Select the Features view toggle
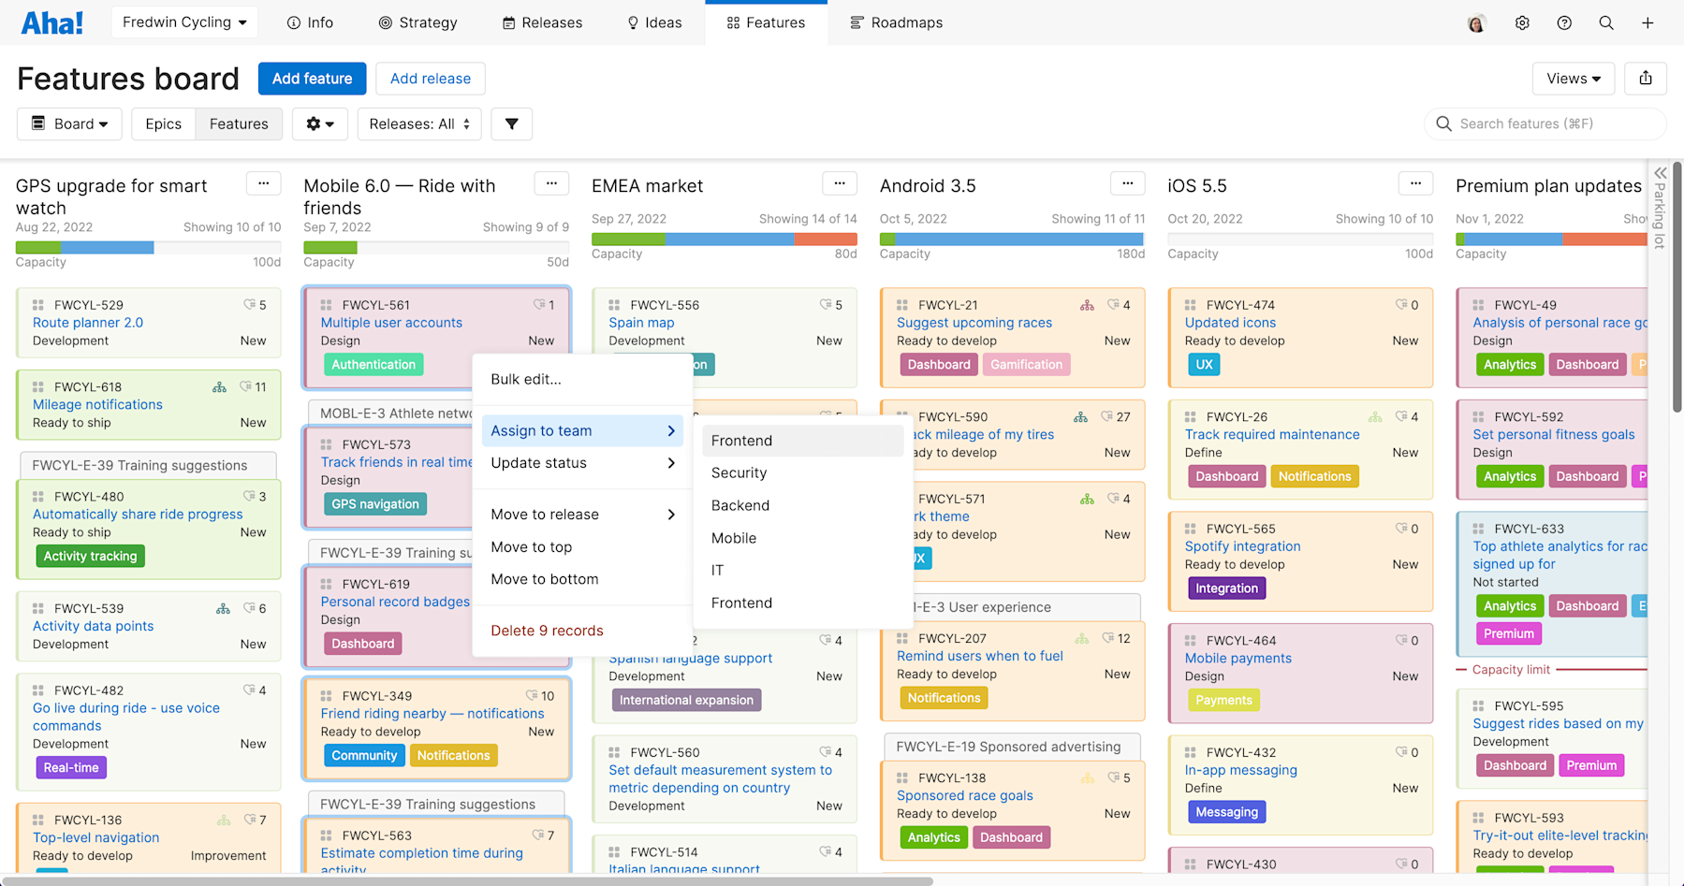Image resolution: width=1684 pixels, height=886 pixels. pyautogui.click(x=239, y=123)
